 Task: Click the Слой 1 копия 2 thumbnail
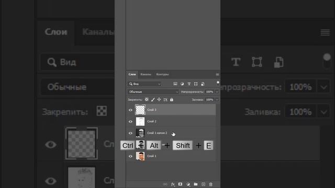click(x=140, y=133)
